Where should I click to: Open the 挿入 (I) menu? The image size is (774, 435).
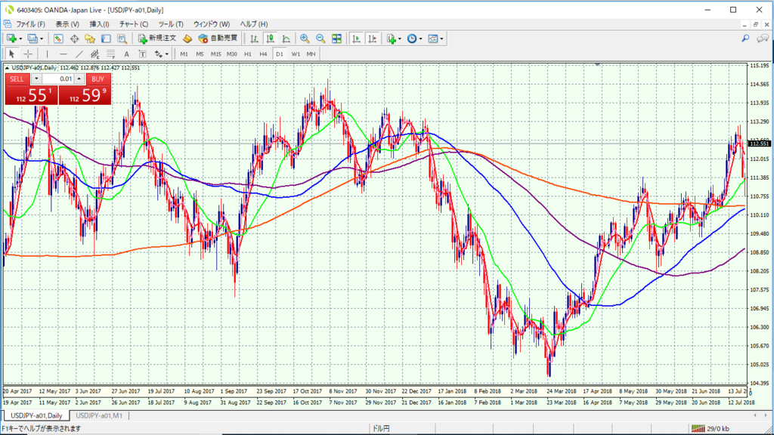click(x=99, y=24)
